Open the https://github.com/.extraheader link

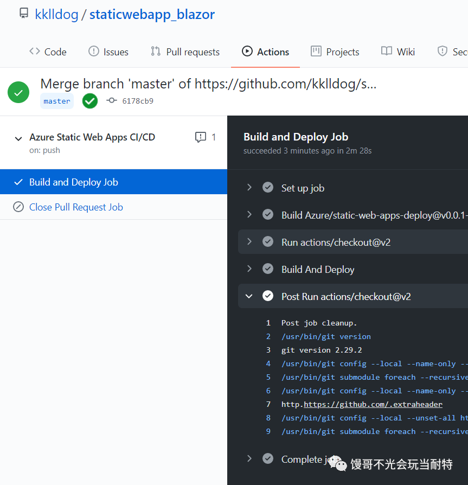point(373,404)
